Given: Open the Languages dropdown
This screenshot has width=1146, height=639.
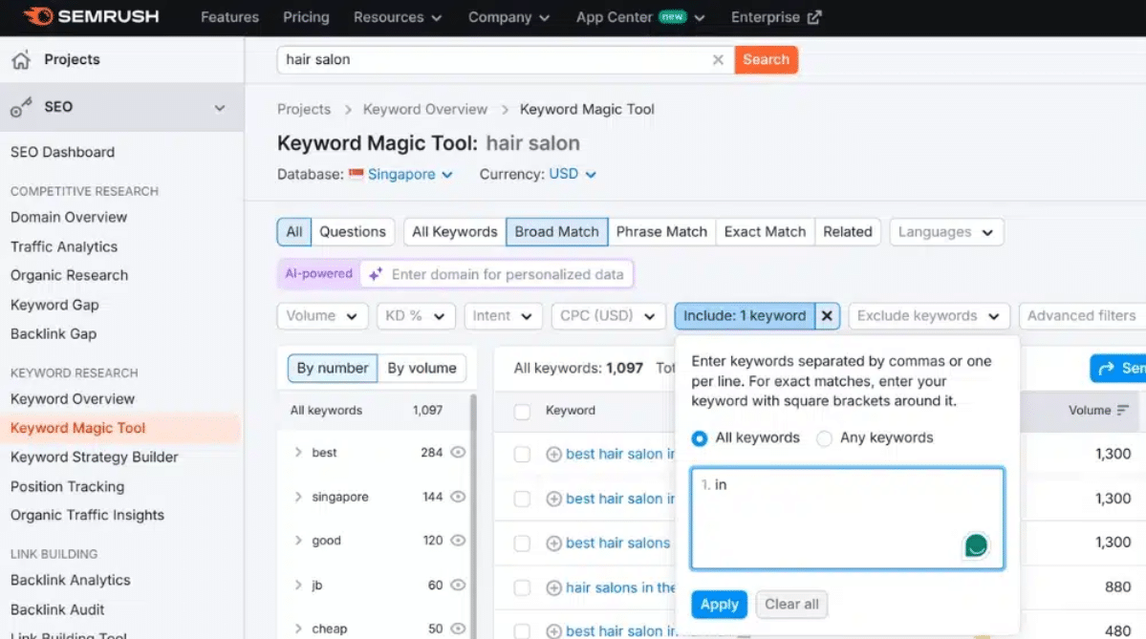Looking at the screenshot, I should coord(946,232).
